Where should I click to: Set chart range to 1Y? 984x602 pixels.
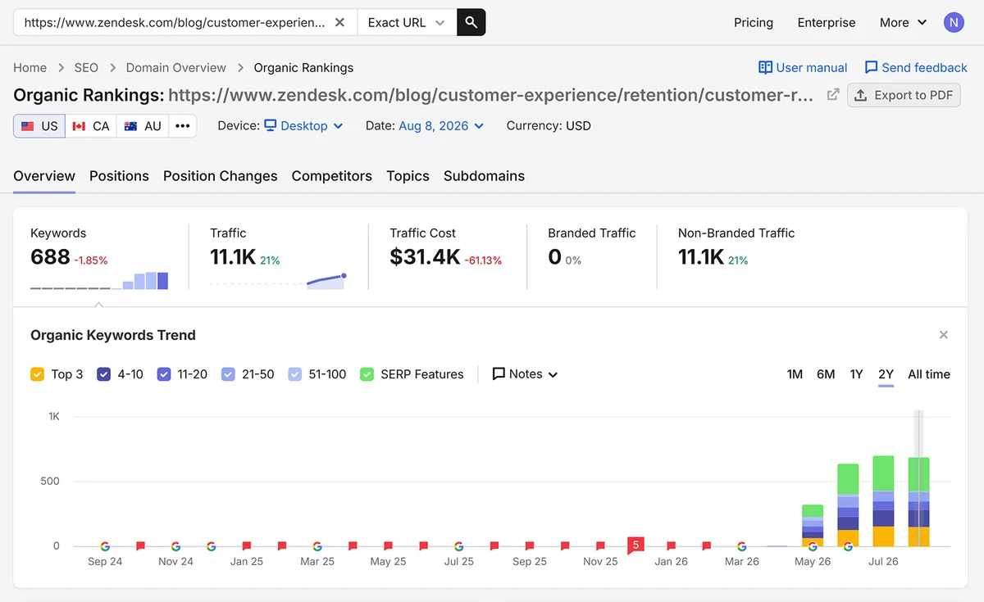(856, 374)
